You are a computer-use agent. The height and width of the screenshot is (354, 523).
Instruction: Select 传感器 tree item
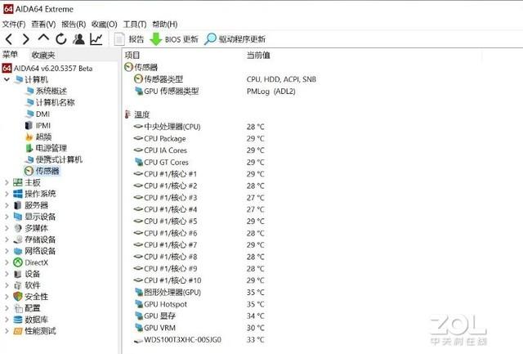pyautogui.click(x=42, y=171)
